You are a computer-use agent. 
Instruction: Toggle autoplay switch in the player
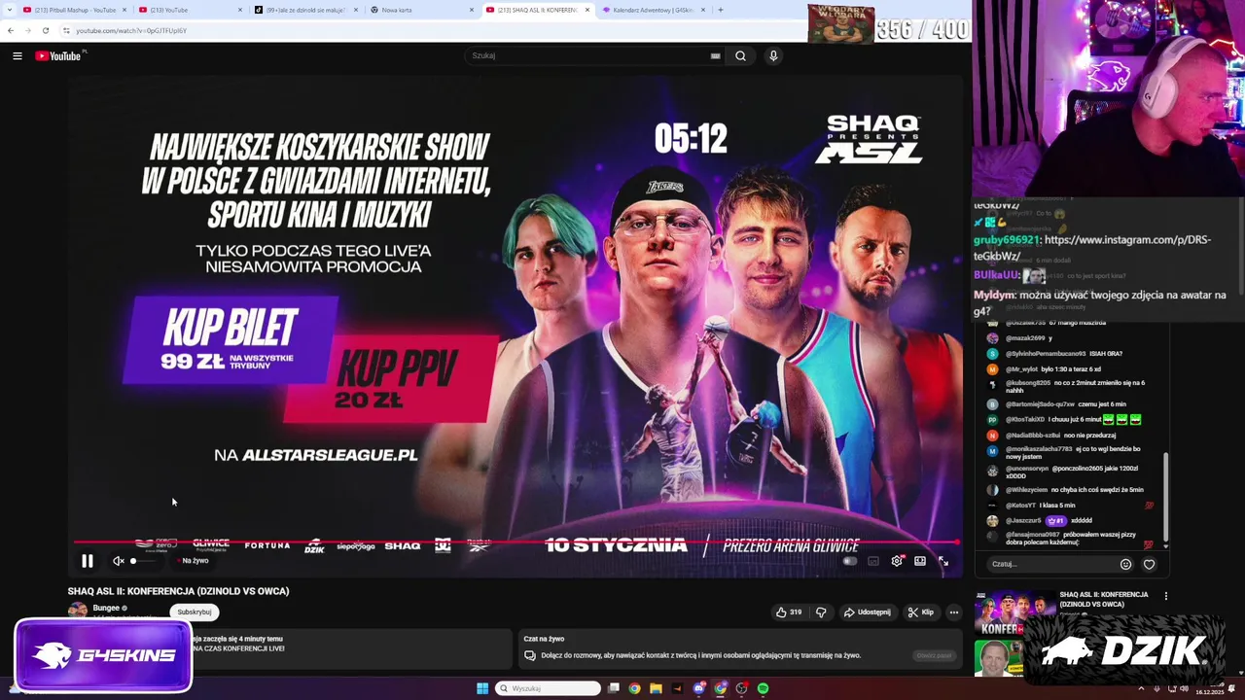[849, 561]
